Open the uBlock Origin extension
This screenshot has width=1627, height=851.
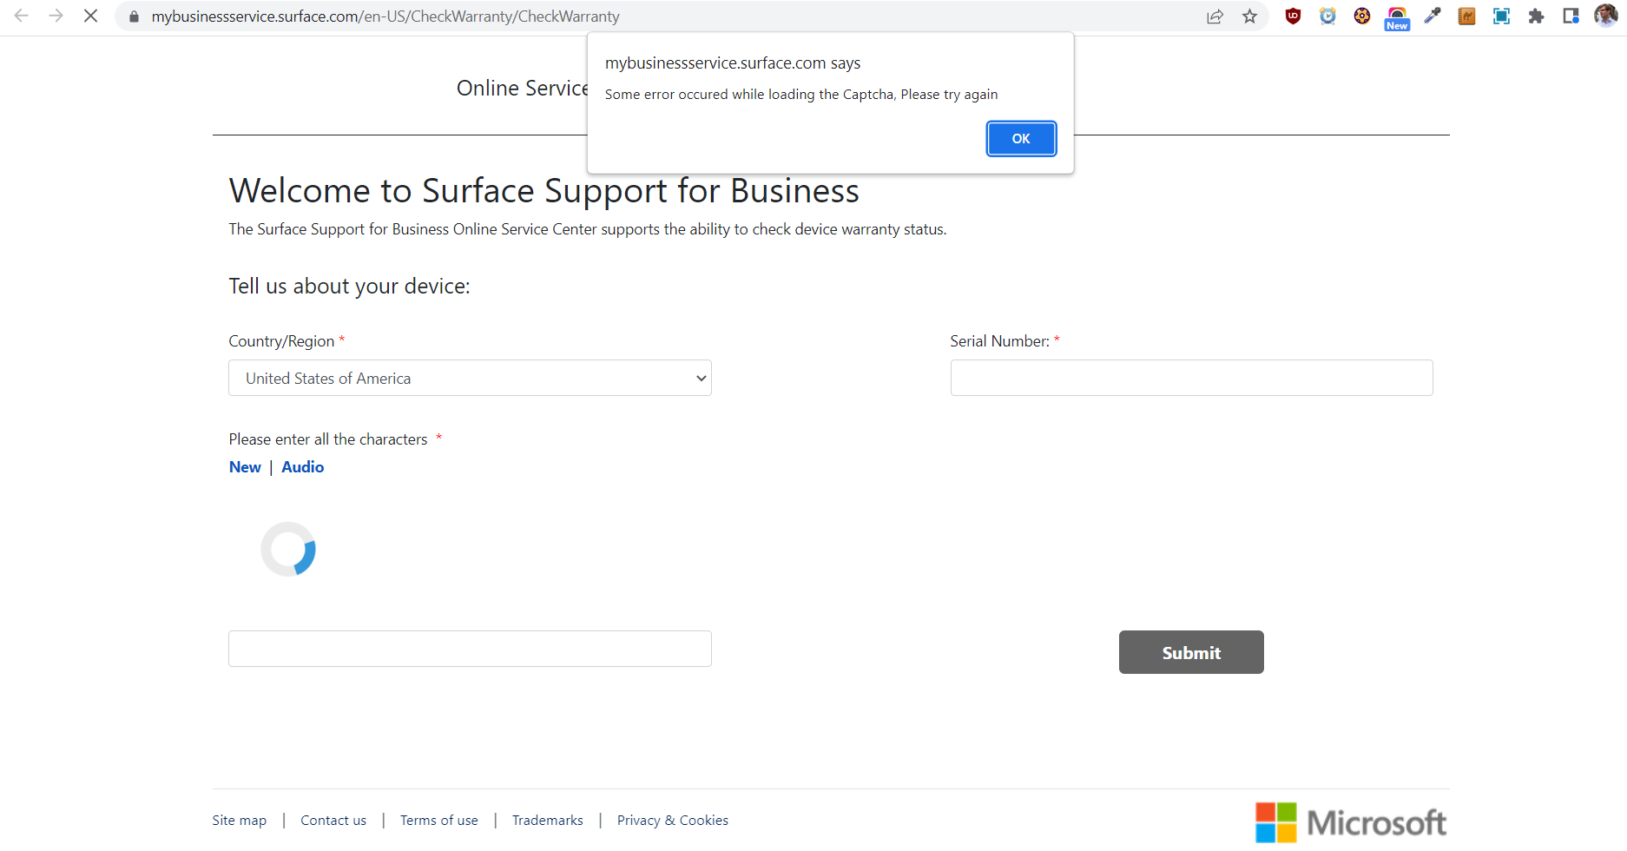point(1293,16)
